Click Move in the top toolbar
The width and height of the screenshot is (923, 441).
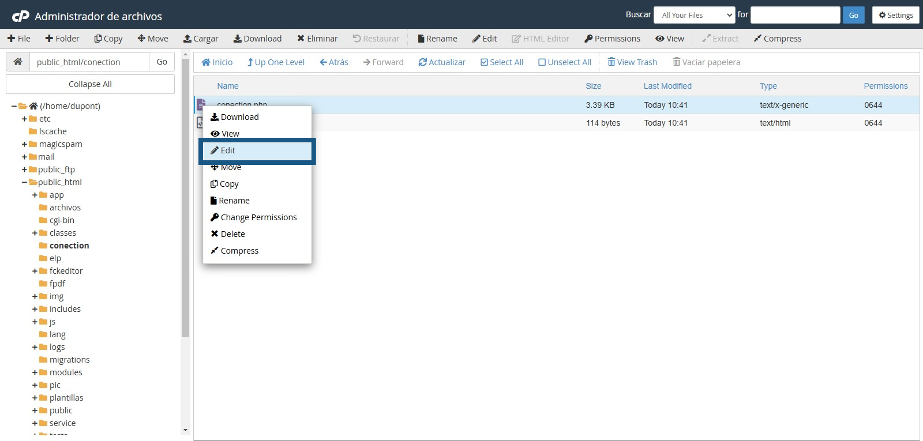click(x=153, y=39)
